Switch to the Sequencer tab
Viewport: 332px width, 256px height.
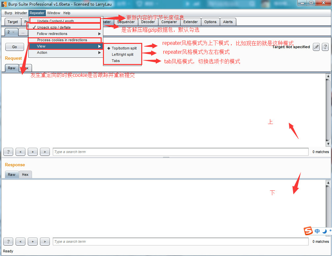tap(126, 22)
